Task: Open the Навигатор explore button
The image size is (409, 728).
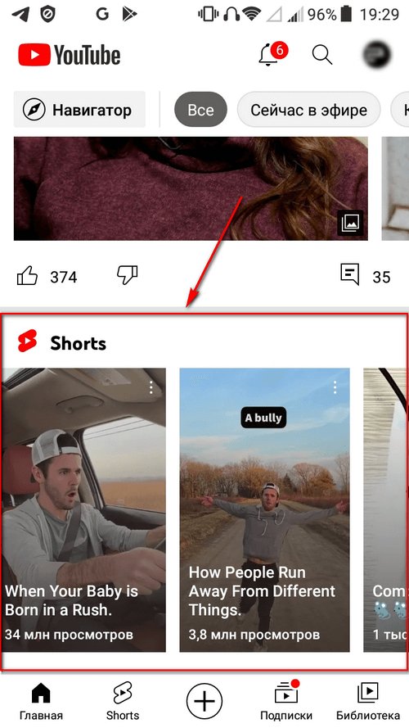Action: pos(79,110)
